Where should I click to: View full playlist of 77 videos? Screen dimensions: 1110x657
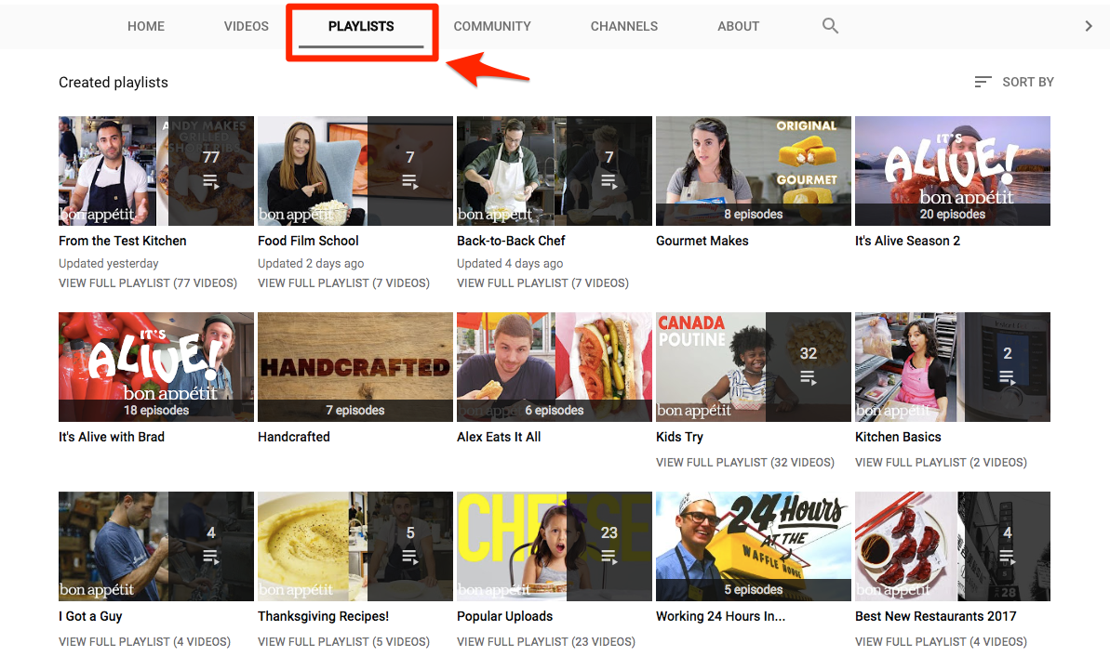(148, 283)
